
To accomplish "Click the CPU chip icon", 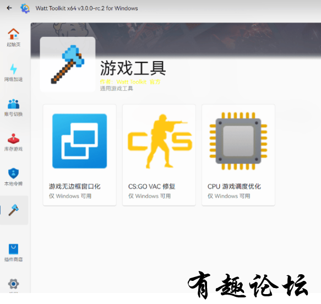I will click(x=238, y=141).
